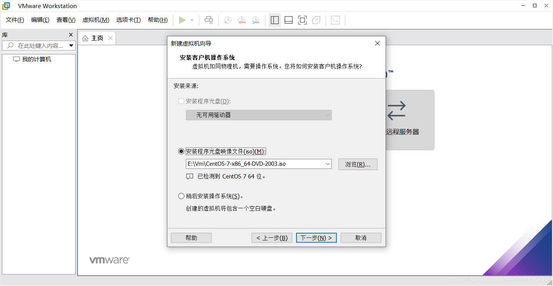Open the snapshot manager icon
The height and width of the screenshot is (286, 553).
pyautogui.click(x=255, y=20)
